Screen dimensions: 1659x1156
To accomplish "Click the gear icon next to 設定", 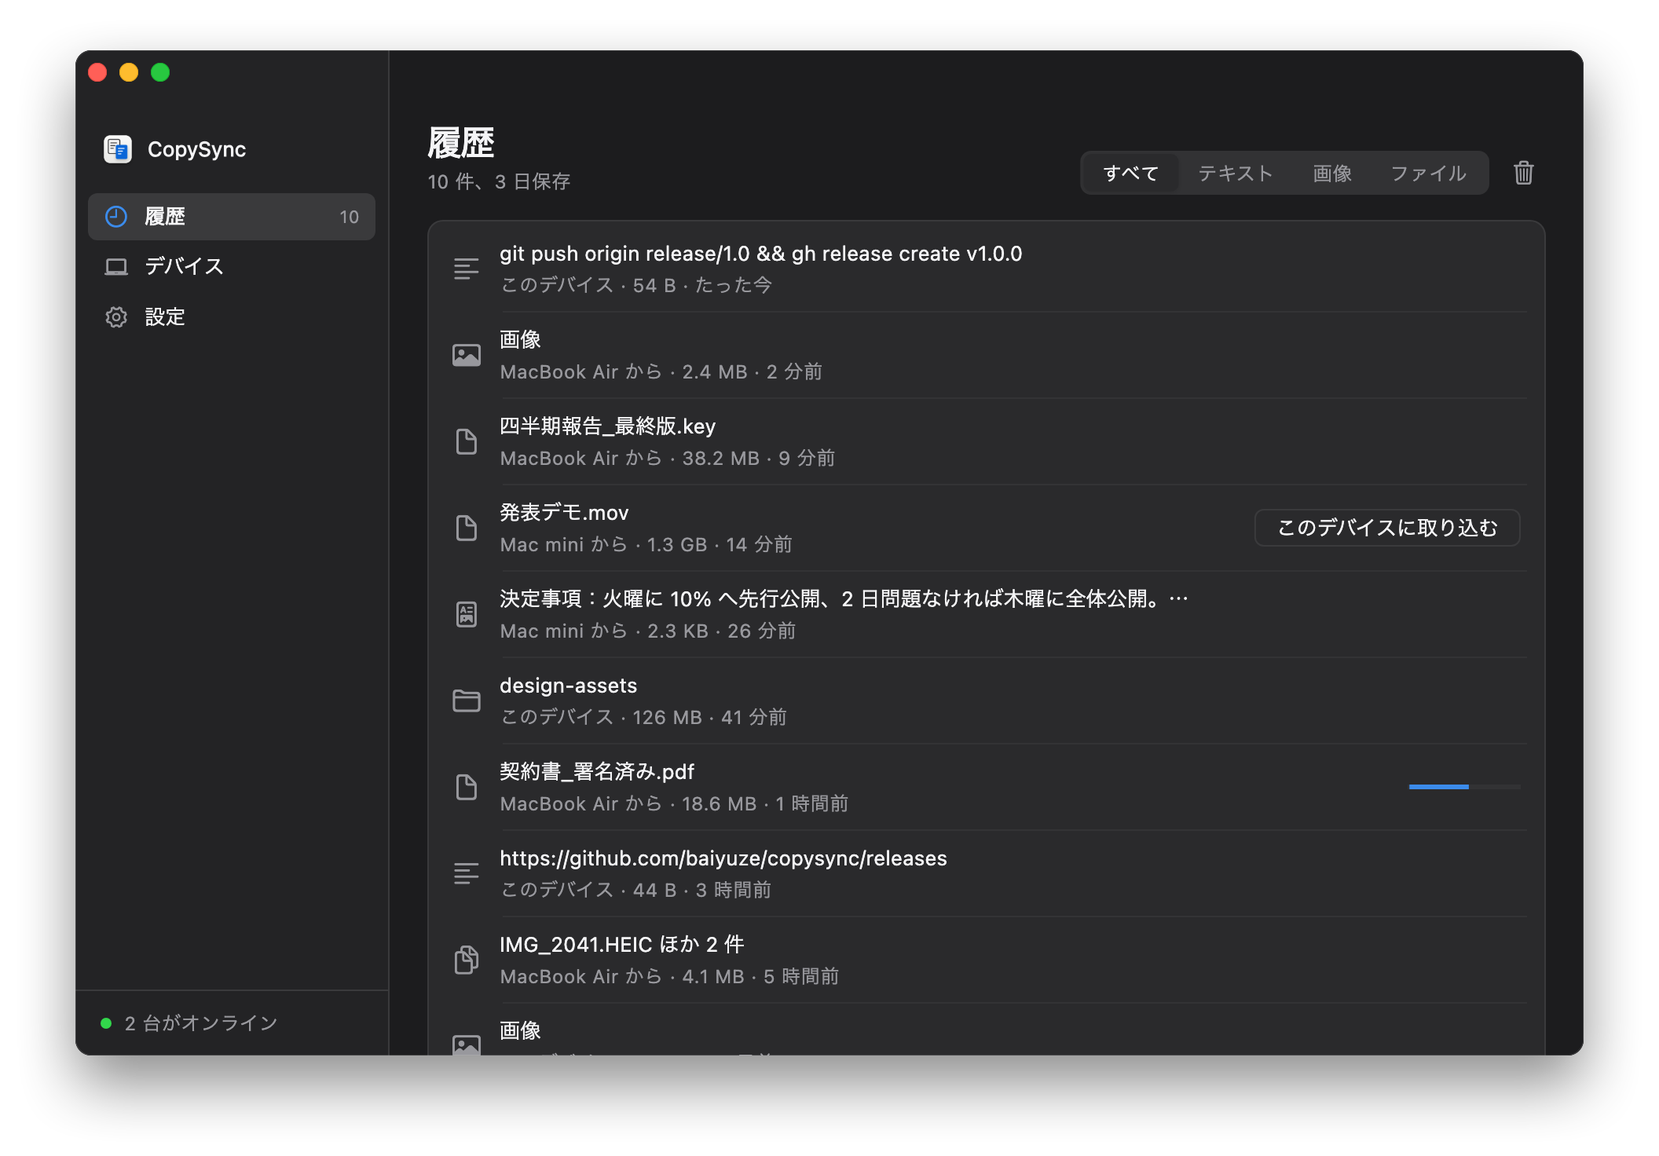I will pyautogui.click(x=116, y=317).
